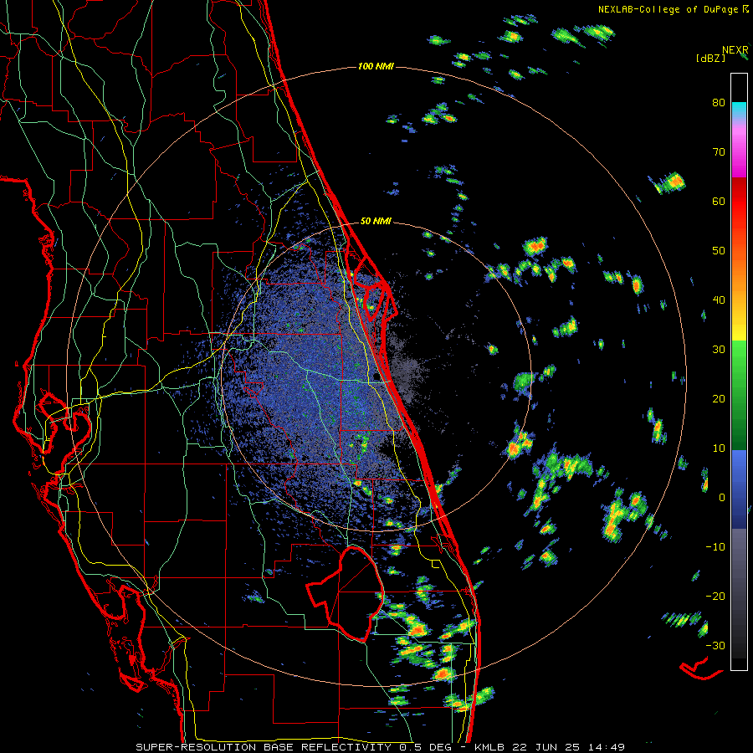Click the NEXR dBZ legend title
The width and height of the screenshot is (753, 753).
pos(722,54)
